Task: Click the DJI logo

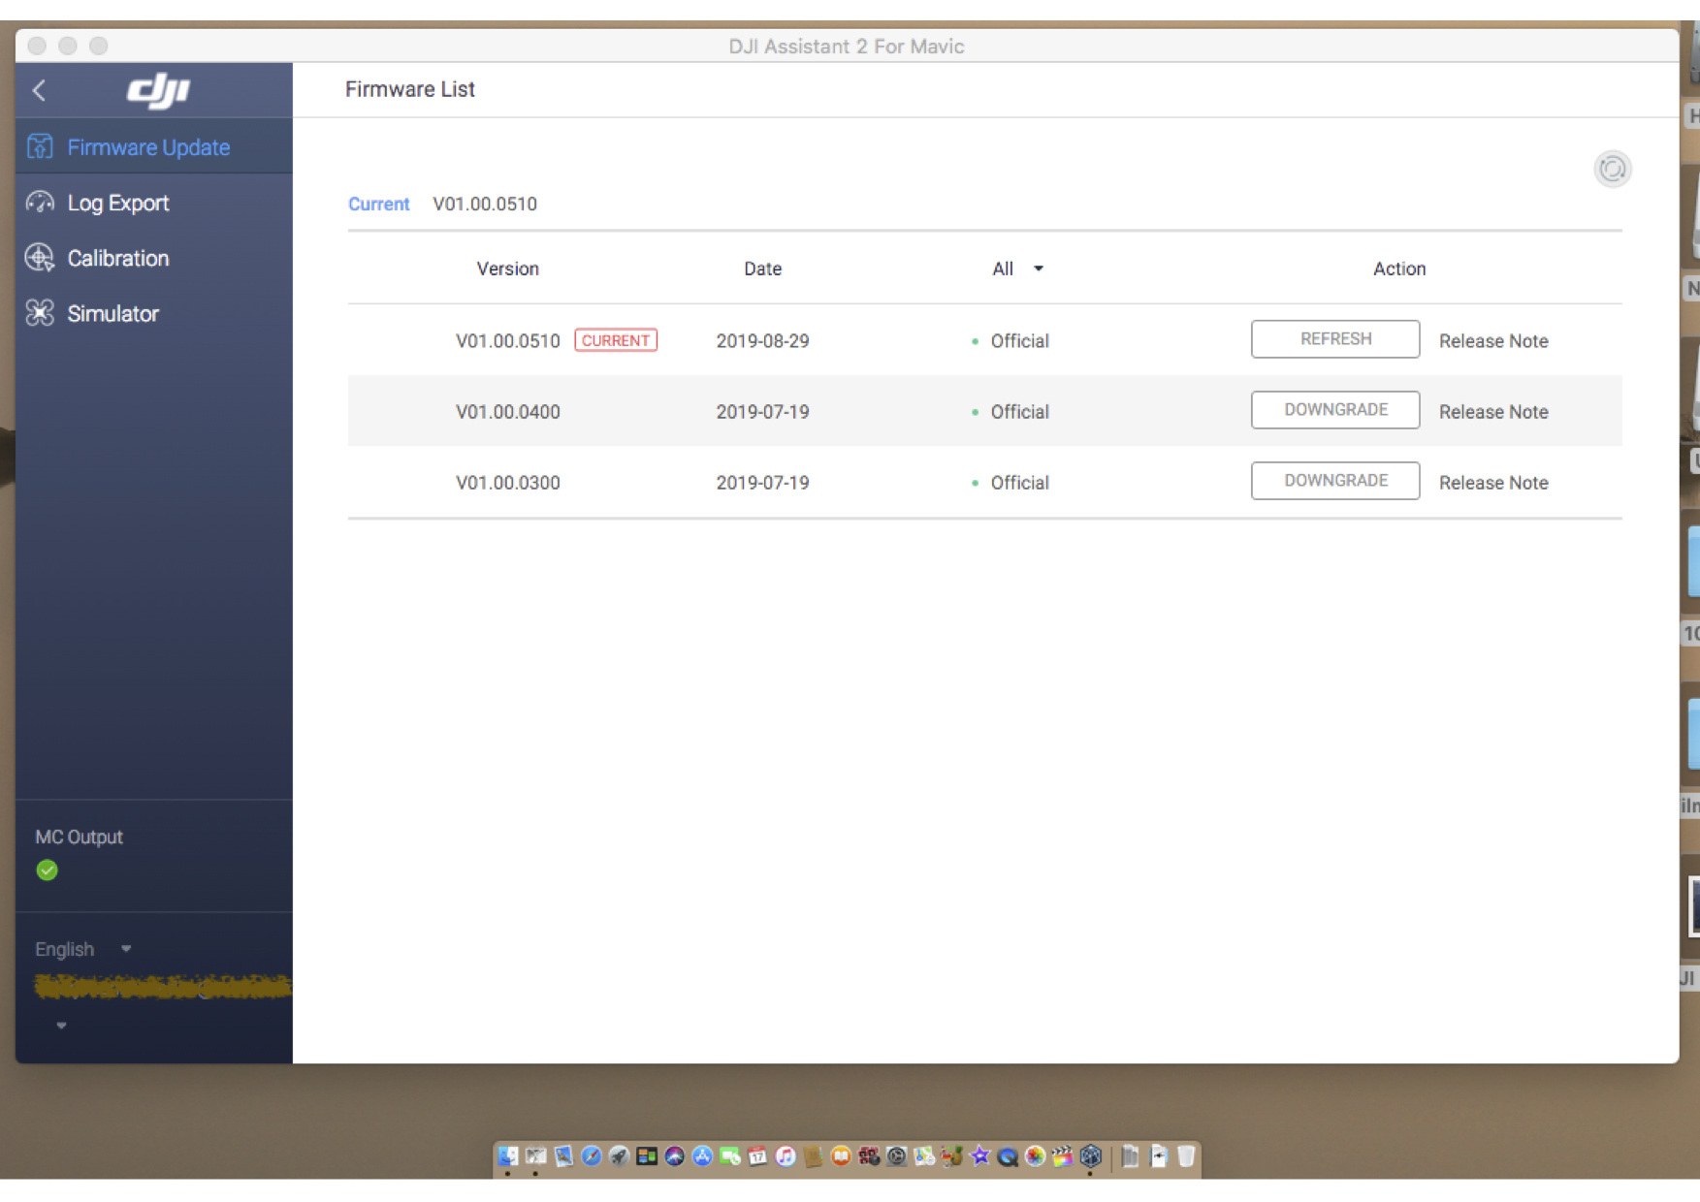Action: coord(158,90)
